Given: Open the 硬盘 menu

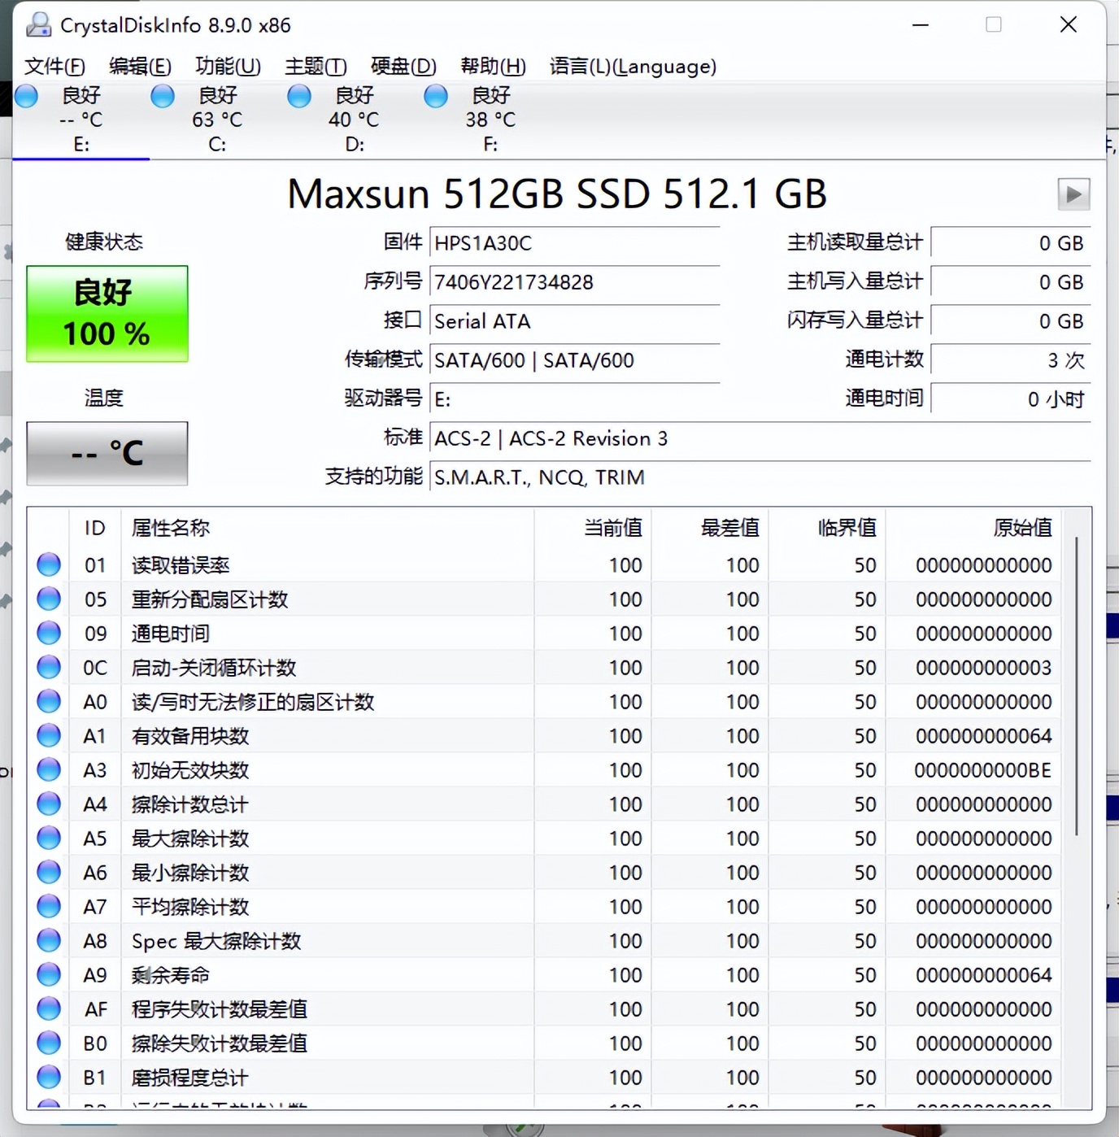Looking at the screenshot, I should coord(402,66).
